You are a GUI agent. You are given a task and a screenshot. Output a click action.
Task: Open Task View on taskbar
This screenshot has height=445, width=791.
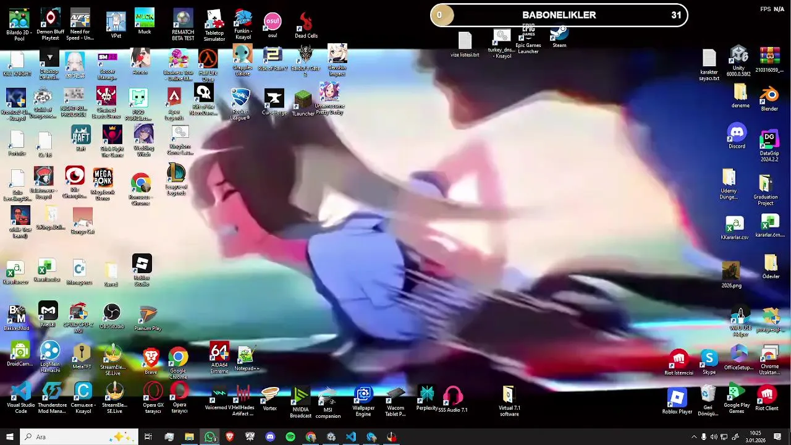(x=148, y=437)
